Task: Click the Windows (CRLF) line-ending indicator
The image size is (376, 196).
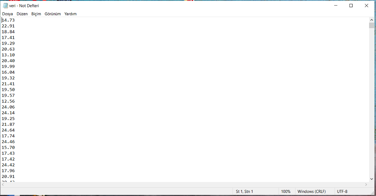Action: [311, 191]
